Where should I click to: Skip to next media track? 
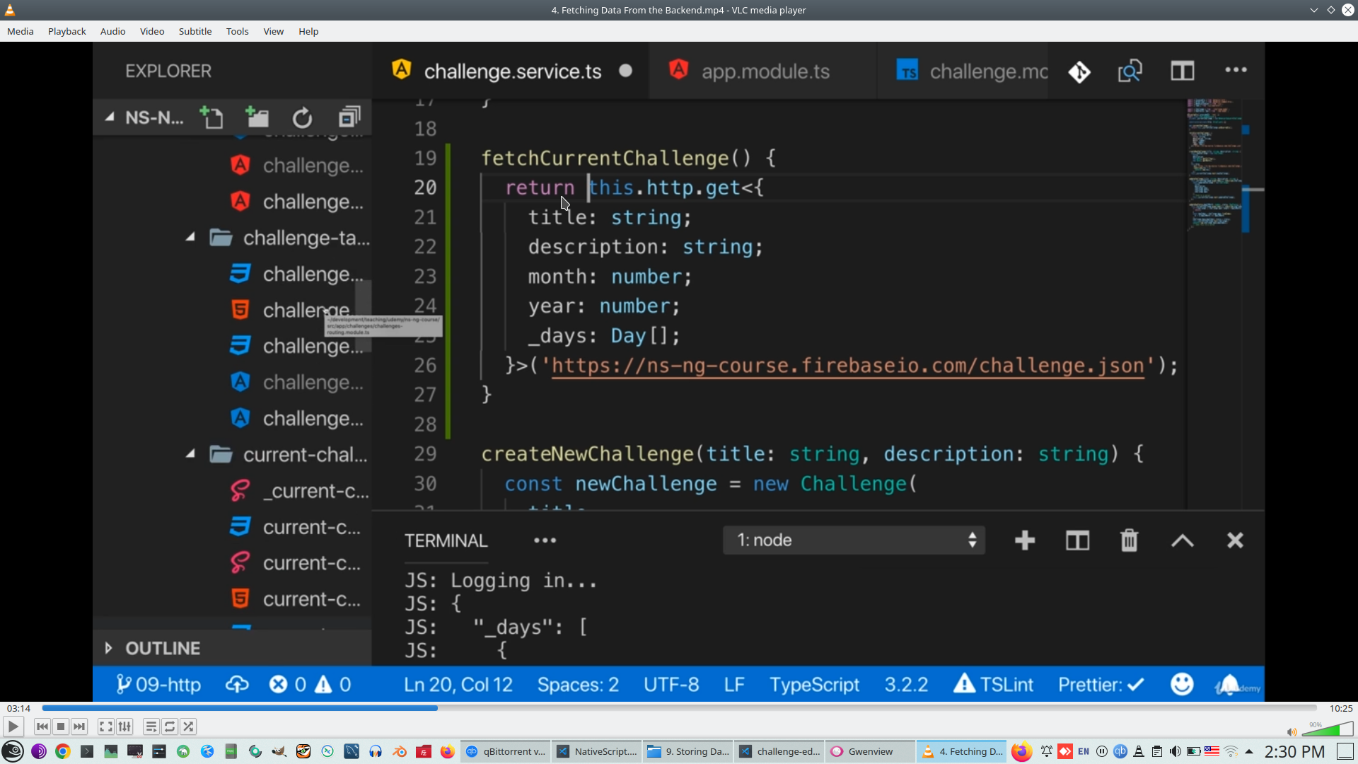click(x=79, y=727)
